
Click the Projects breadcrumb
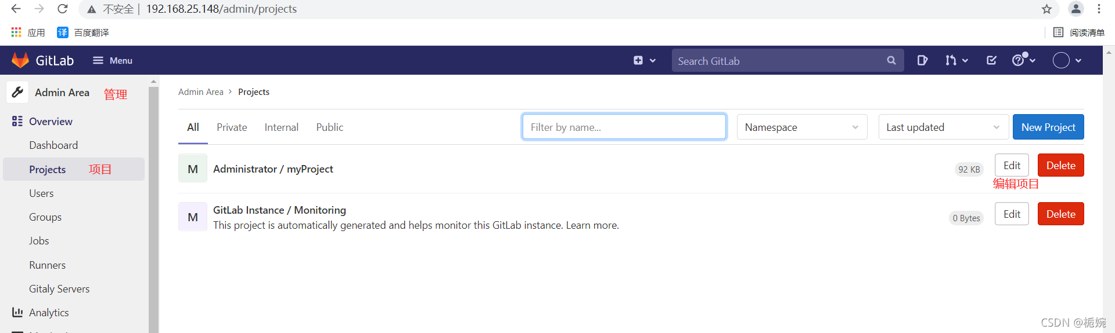pos(254,92)
